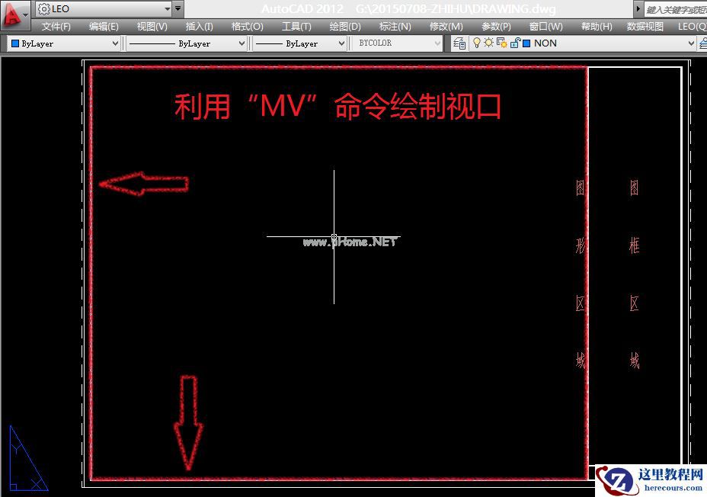Toggle freeze sun icon for layer NON
This screenshot has height=497, width=707.
[x=488, y=43]
